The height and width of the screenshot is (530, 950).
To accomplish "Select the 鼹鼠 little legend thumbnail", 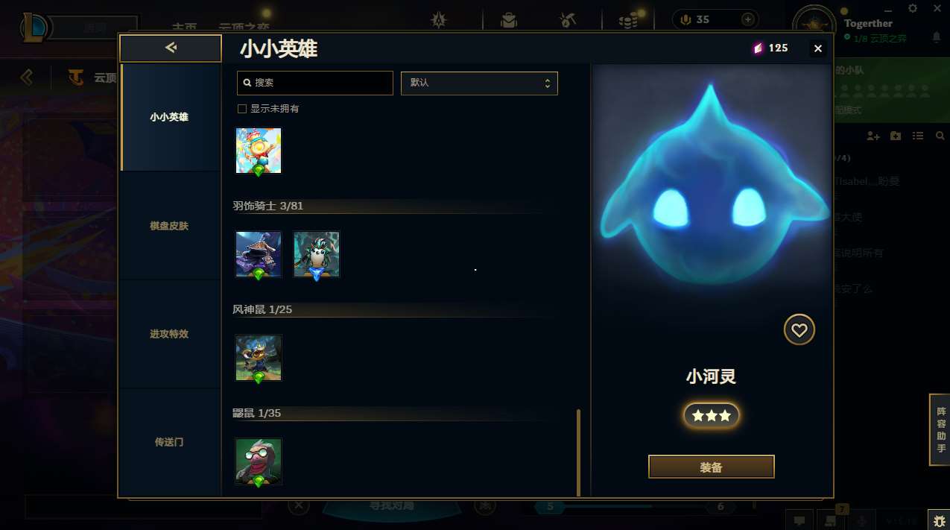I will [x=259, y=461].
